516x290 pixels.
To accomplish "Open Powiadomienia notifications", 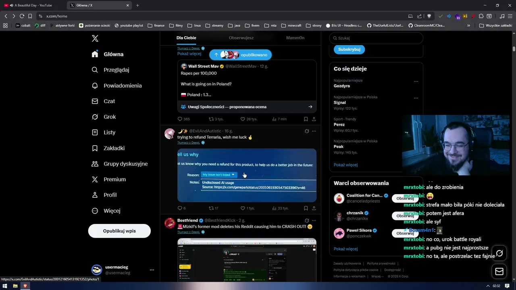I will (117, 85).
